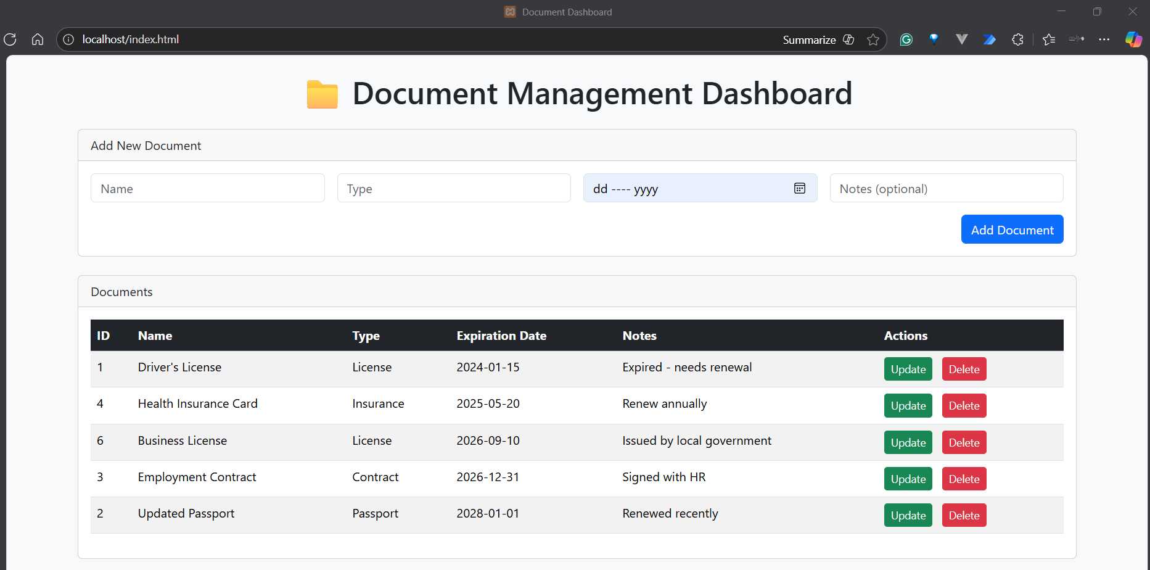Image resolution: width=1150 pixels, height=570 pixels.
Task: Open the Favorites list icon
Action: click(x=1048, y=39)
